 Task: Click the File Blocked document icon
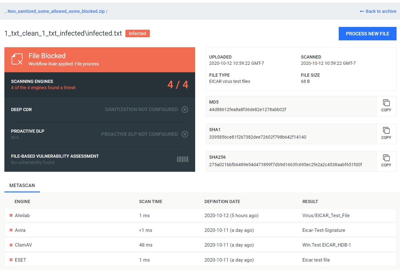(17, 59)
